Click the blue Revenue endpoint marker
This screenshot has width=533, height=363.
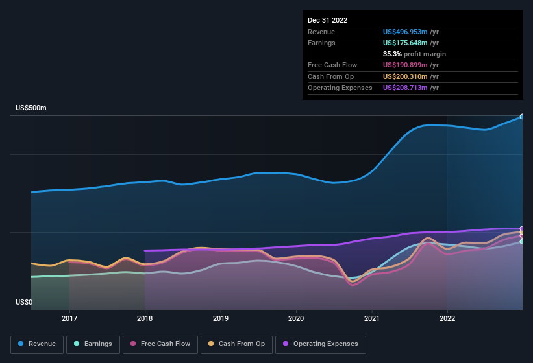tap(522, 117)
